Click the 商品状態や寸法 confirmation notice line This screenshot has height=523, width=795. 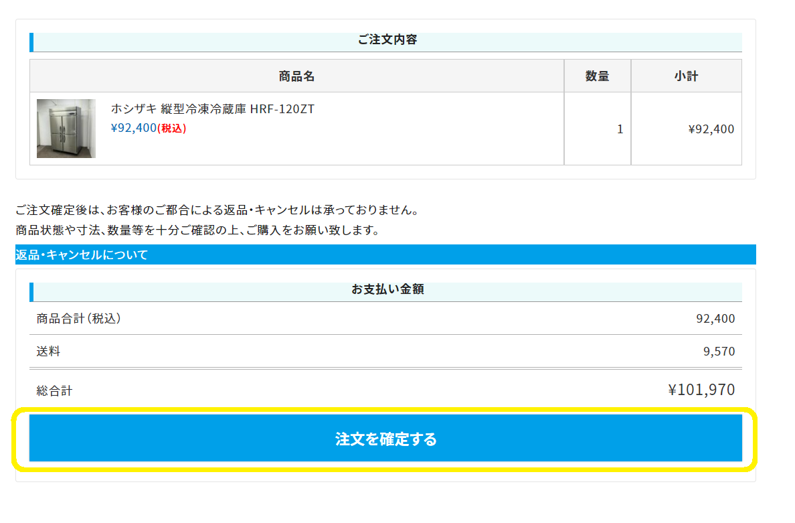pyautogui.click(x=197, y=231)
